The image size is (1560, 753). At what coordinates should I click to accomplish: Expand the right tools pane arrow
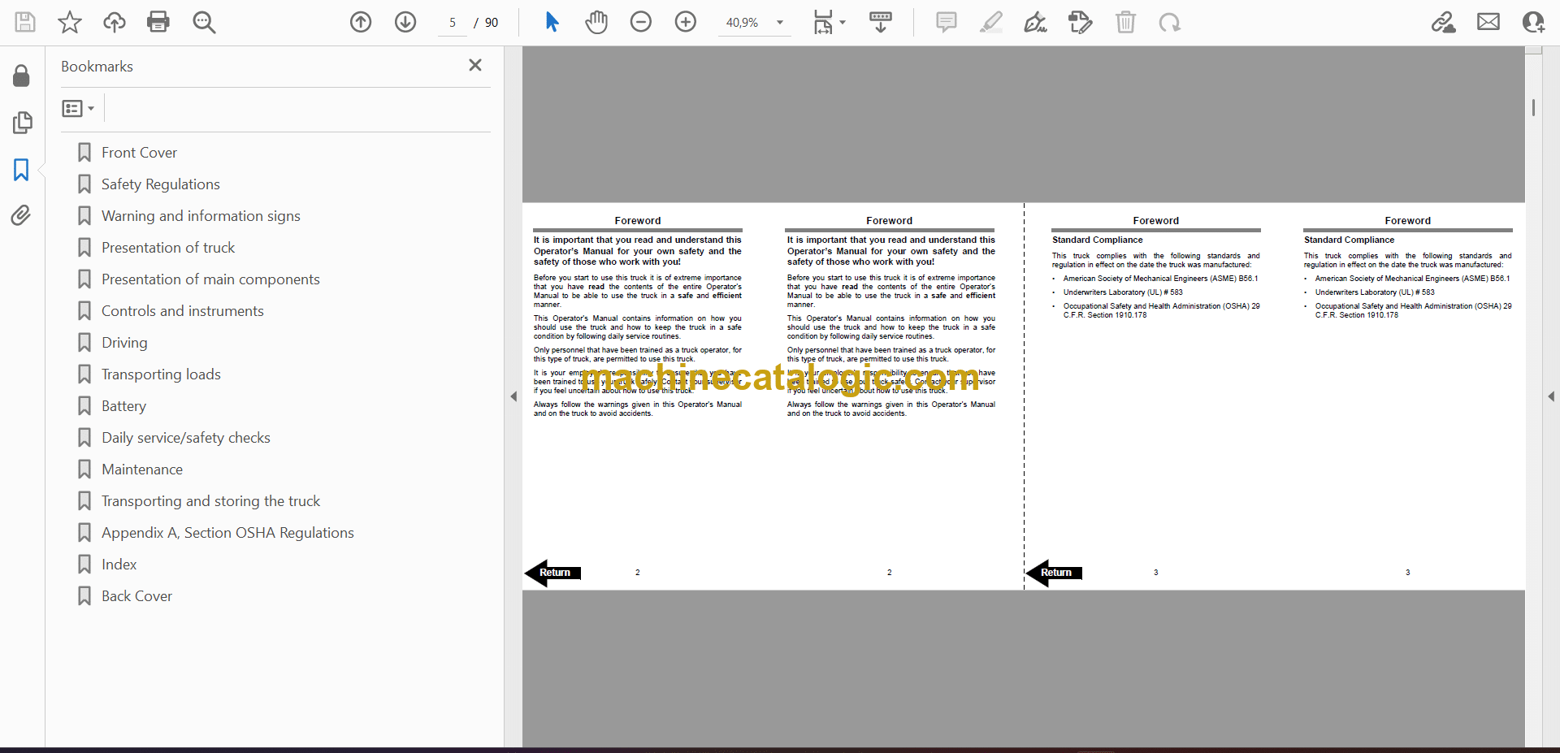click(1550, 396)
